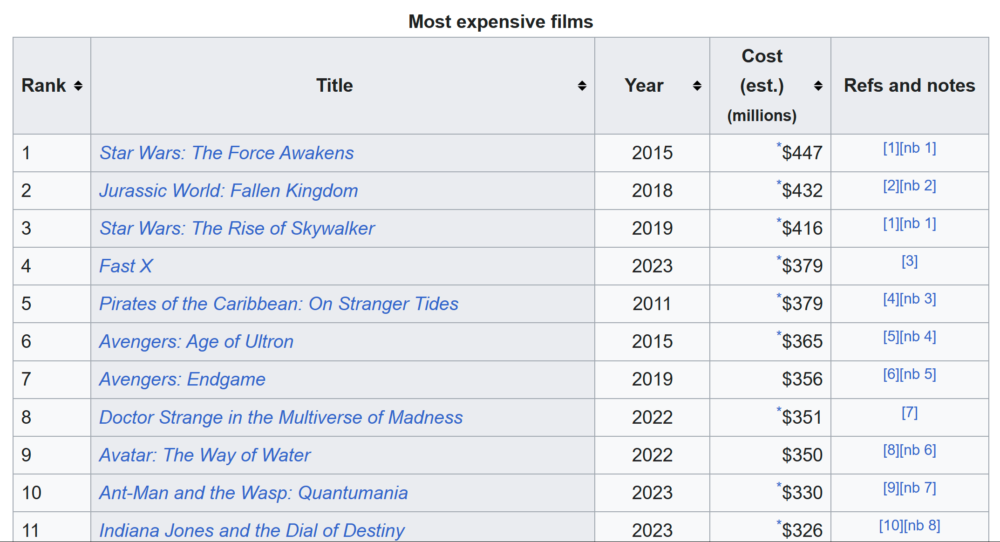Open Avengers: Age of Ultron page
The width and height of the screenshot is (1000, 542).
[196, 342]
